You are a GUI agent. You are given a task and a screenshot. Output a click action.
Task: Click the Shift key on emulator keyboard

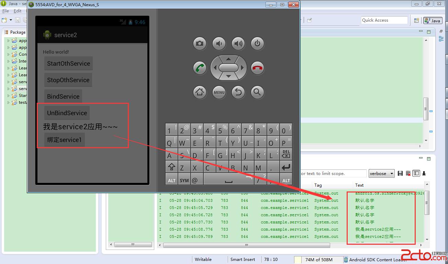click(171, 167)
